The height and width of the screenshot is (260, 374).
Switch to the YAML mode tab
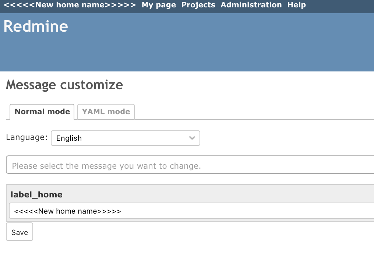coord(106,112)
